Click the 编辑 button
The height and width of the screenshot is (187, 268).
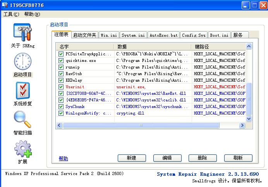point(167,158)
